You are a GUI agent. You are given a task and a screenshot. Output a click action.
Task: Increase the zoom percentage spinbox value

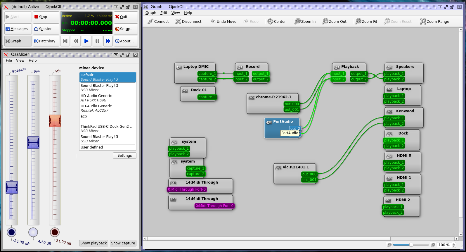click(x=454, y=244)
